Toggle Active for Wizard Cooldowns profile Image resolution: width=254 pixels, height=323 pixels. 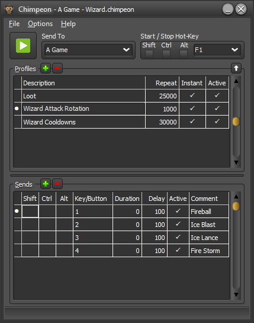click(217, 121)
